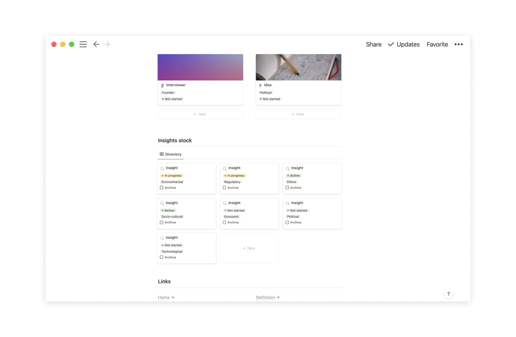Open the sidebar hamburger menu
Viewport: 516px width, 337px height.
pyautogui.click(x=83, y=44)
